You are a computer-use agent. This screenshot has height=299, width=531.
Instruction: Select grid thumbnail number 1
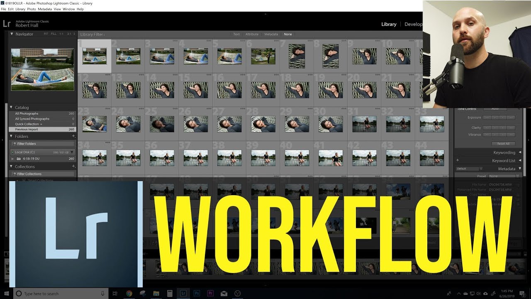pos(94,56)
